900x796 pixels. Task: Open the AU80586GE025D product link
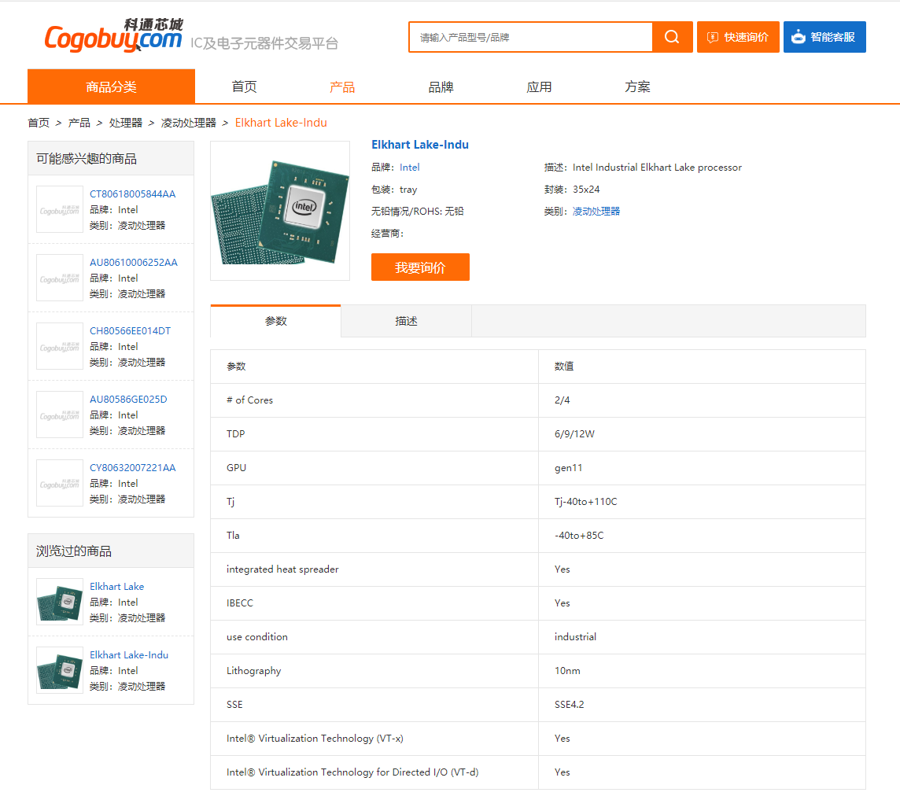click(128, 399)
